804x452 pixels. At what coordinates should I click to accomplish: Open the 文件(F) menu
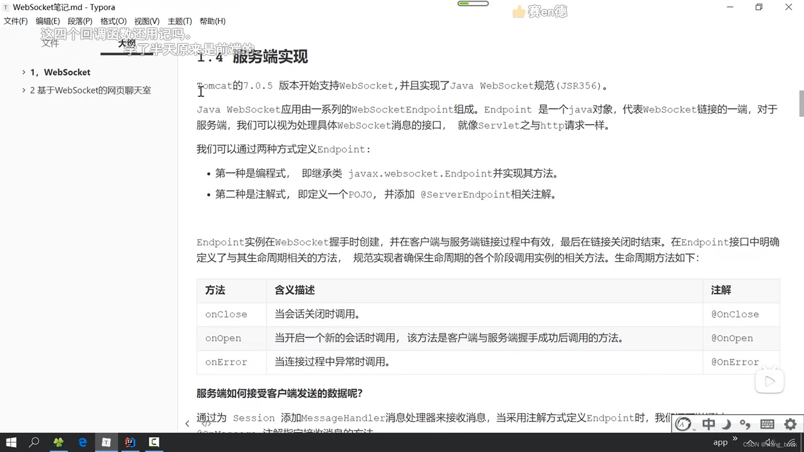pos(15,21)
